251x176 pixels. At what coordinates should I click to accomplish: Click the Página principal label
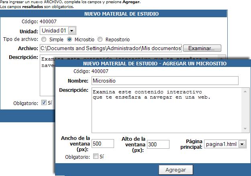click(191, 144)
